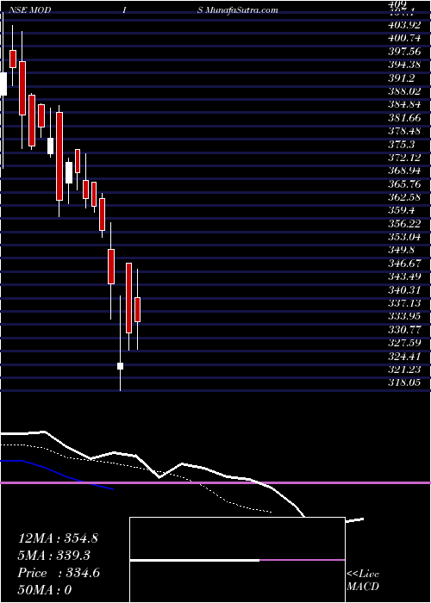
Task: Click the '50MA : 0' readout
Action: coord(45,590)
